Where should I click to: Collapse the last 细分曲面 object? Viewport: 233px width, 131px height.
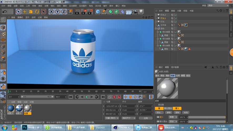tap(158, 46)
